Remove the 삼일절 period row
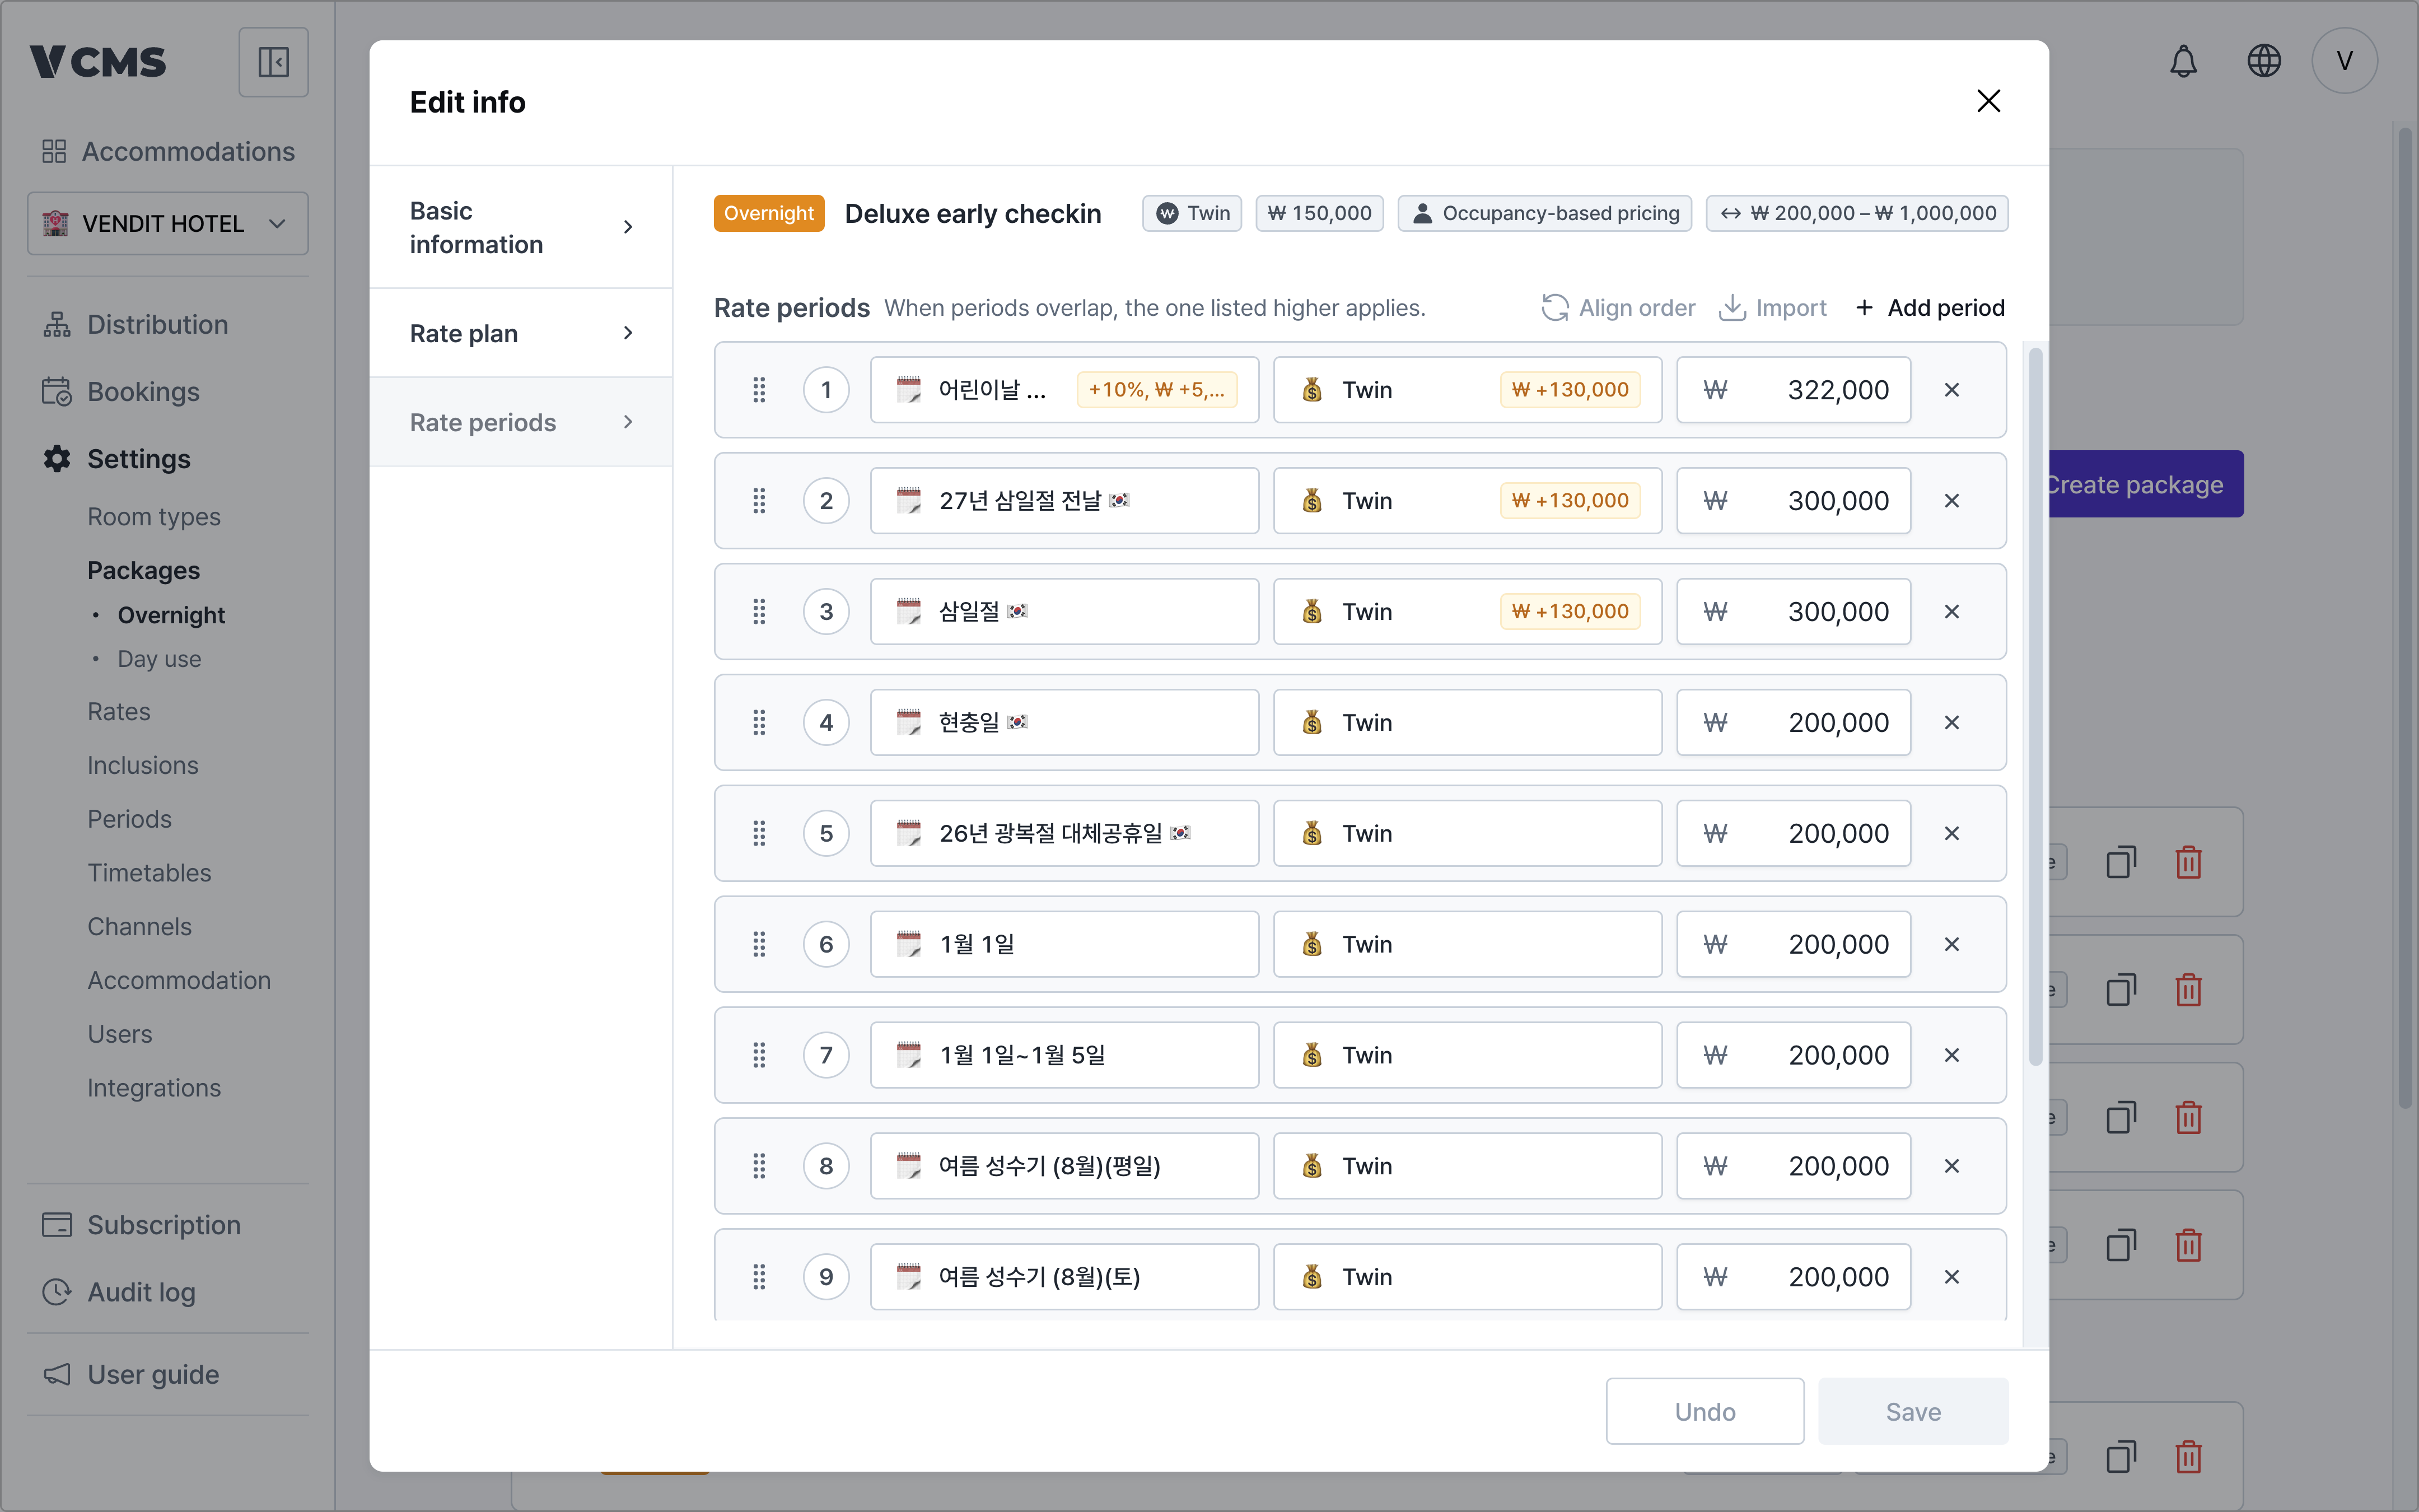The height and width of the screenshot is (1512, 2419). (x=1951, y=612)
